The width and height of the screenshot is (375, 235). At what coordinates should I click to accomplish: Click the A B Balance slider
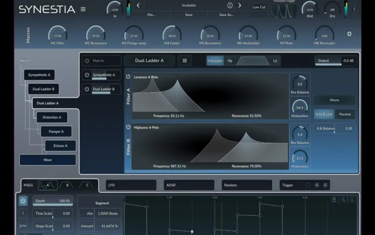tap(334, 129)
